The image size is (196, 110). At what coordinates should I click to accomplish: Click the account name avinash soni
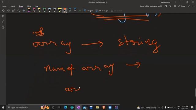pos(165,2)
